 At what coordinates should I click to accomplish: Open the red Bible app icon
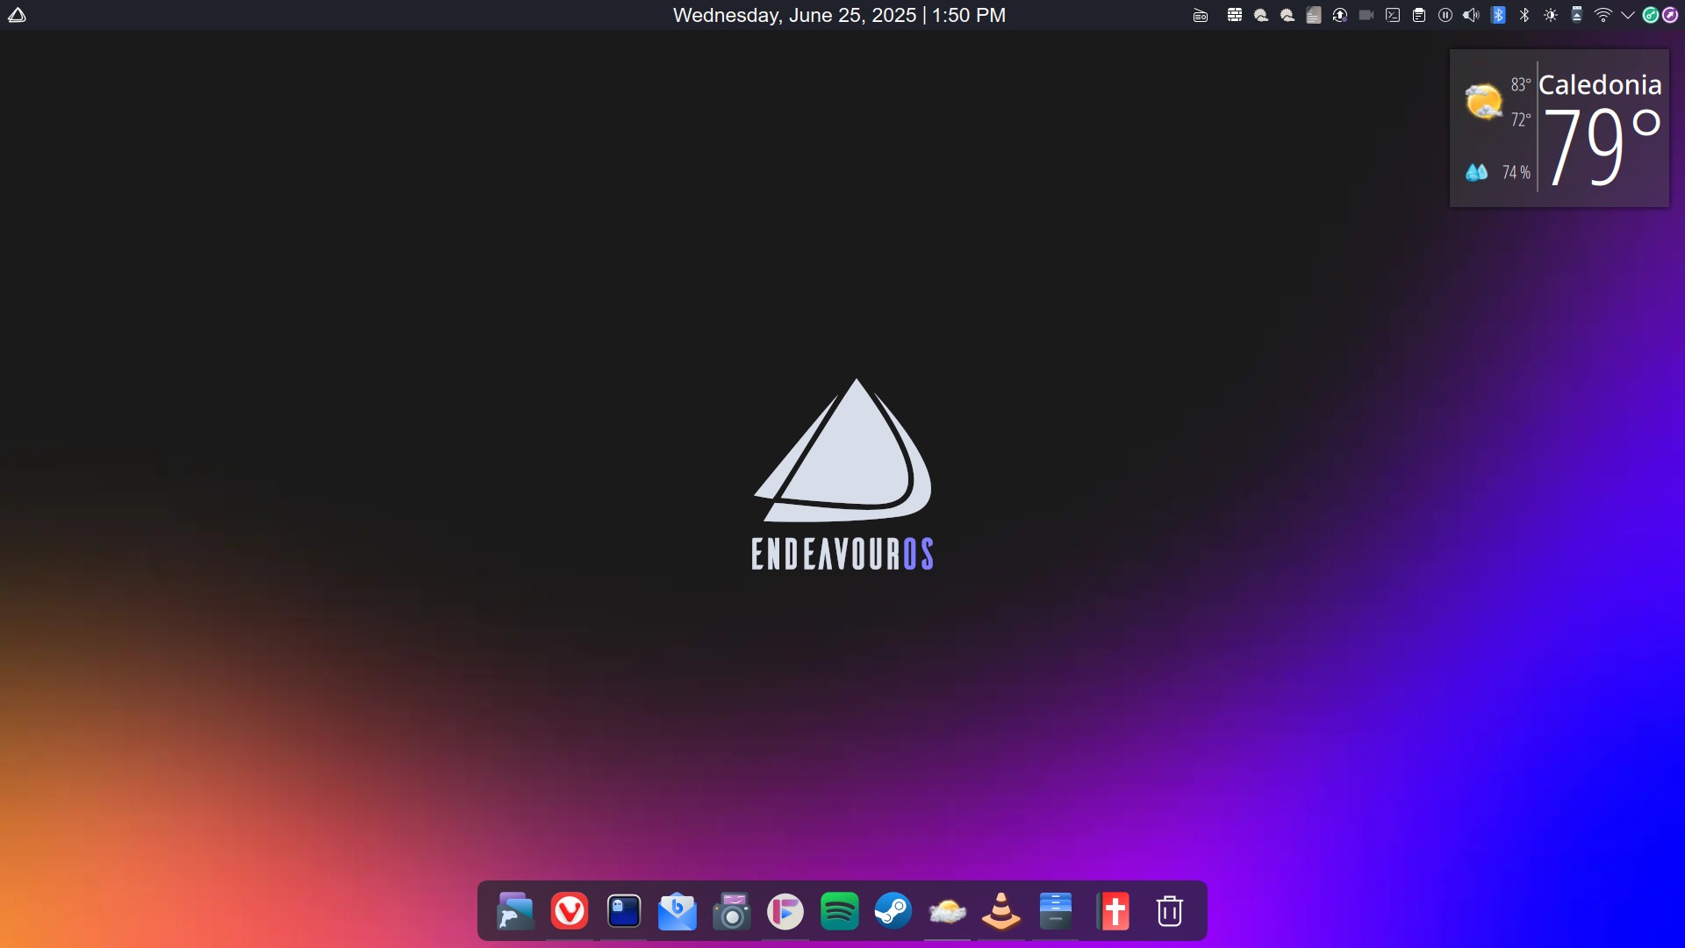tap(1115, 911)
